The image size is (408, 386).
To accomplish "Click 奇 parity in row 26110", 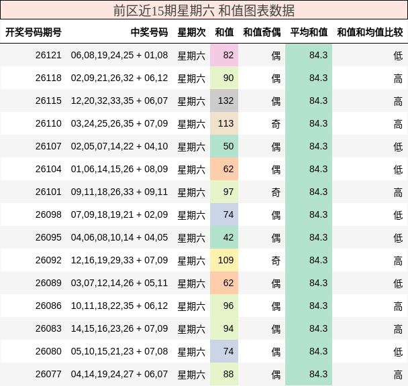I will 276,124.
